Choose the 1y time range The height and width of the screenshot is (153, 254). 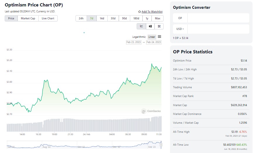coord(147,18)
